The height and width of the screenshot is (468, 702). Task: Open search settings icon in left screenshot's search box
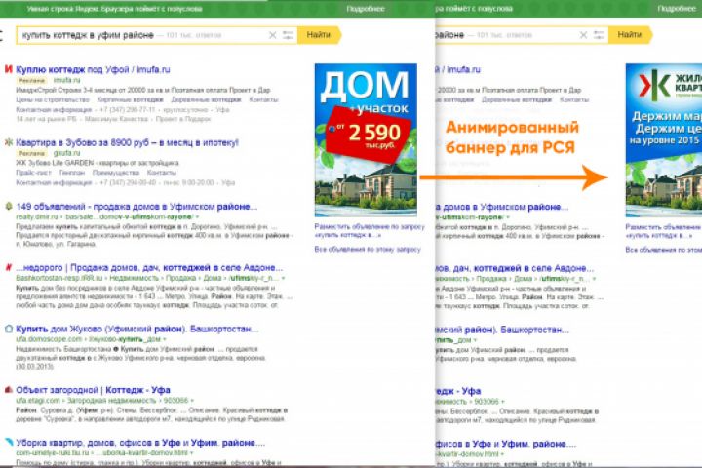tap(288, 35)
